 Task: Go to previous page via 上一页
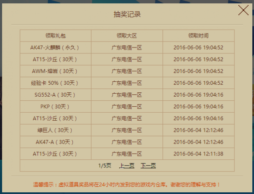pyautogui.click(x=127, y=166)
